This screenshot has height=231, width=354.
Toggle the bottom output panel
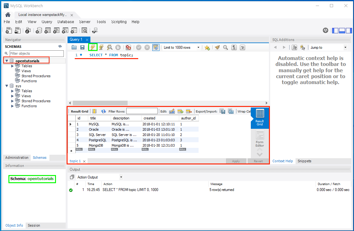pos(342,30)
